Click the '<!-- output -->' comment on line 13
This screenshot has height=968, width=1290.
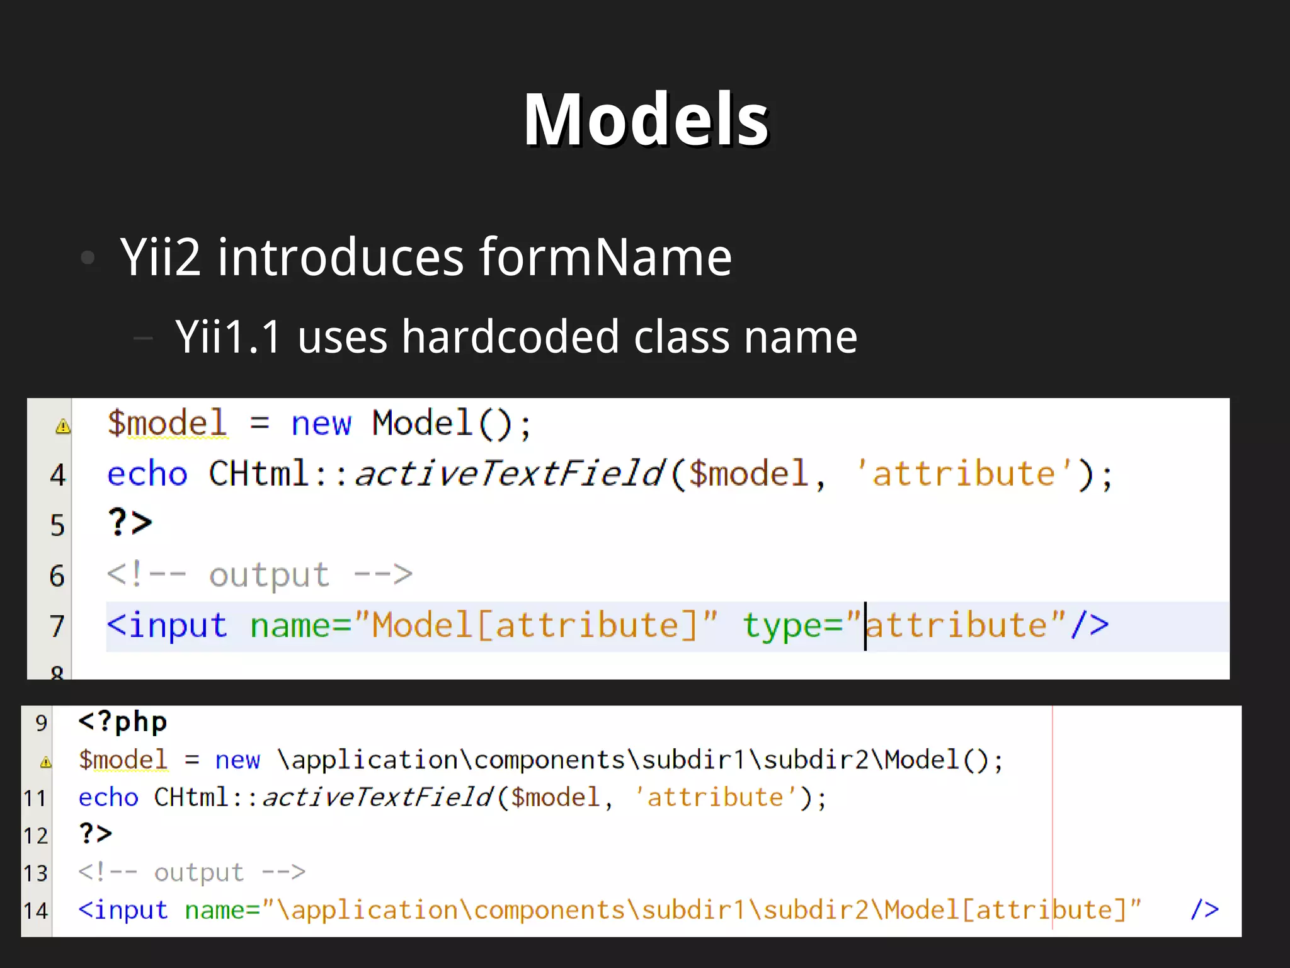192,873
